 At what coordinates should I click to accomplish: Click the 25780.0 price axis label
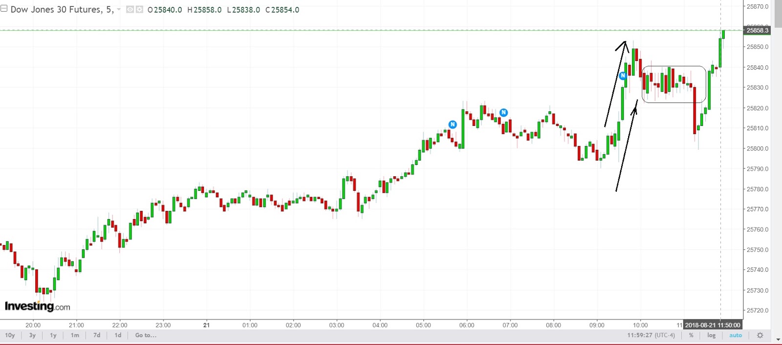pyautogui.click(x=758, y=189)
